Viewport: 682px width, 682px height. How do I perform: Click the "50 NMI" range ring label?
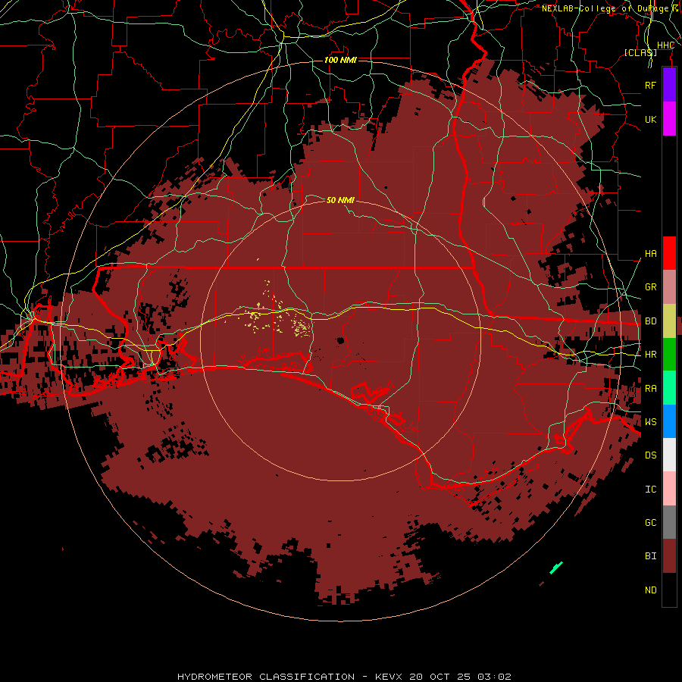(340, 200)
